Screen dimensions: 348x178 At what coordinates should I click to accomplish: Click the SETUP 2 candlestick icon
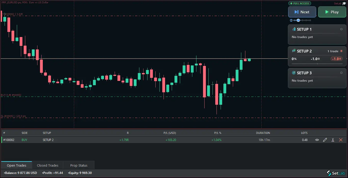coord(294,51)
